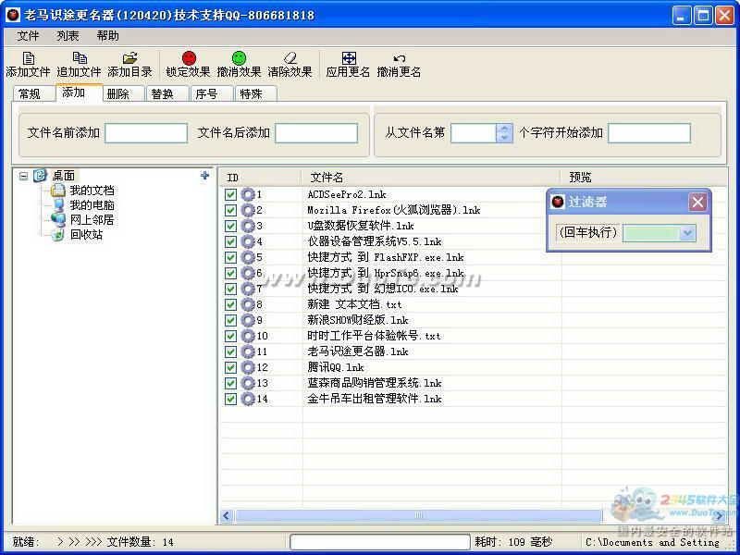Click the Clear Effect (清除效果) eraser icon
Image resolution: width=740 pixels, height=555 pixels.
coord(290,58)
